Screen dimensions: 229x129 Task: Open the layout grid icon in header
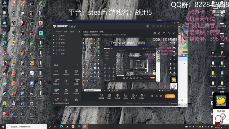(164, 33)
